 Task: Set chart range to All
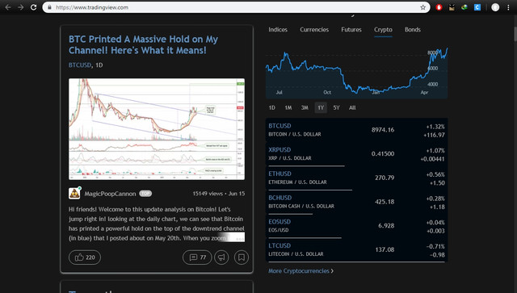pos(352,108)
